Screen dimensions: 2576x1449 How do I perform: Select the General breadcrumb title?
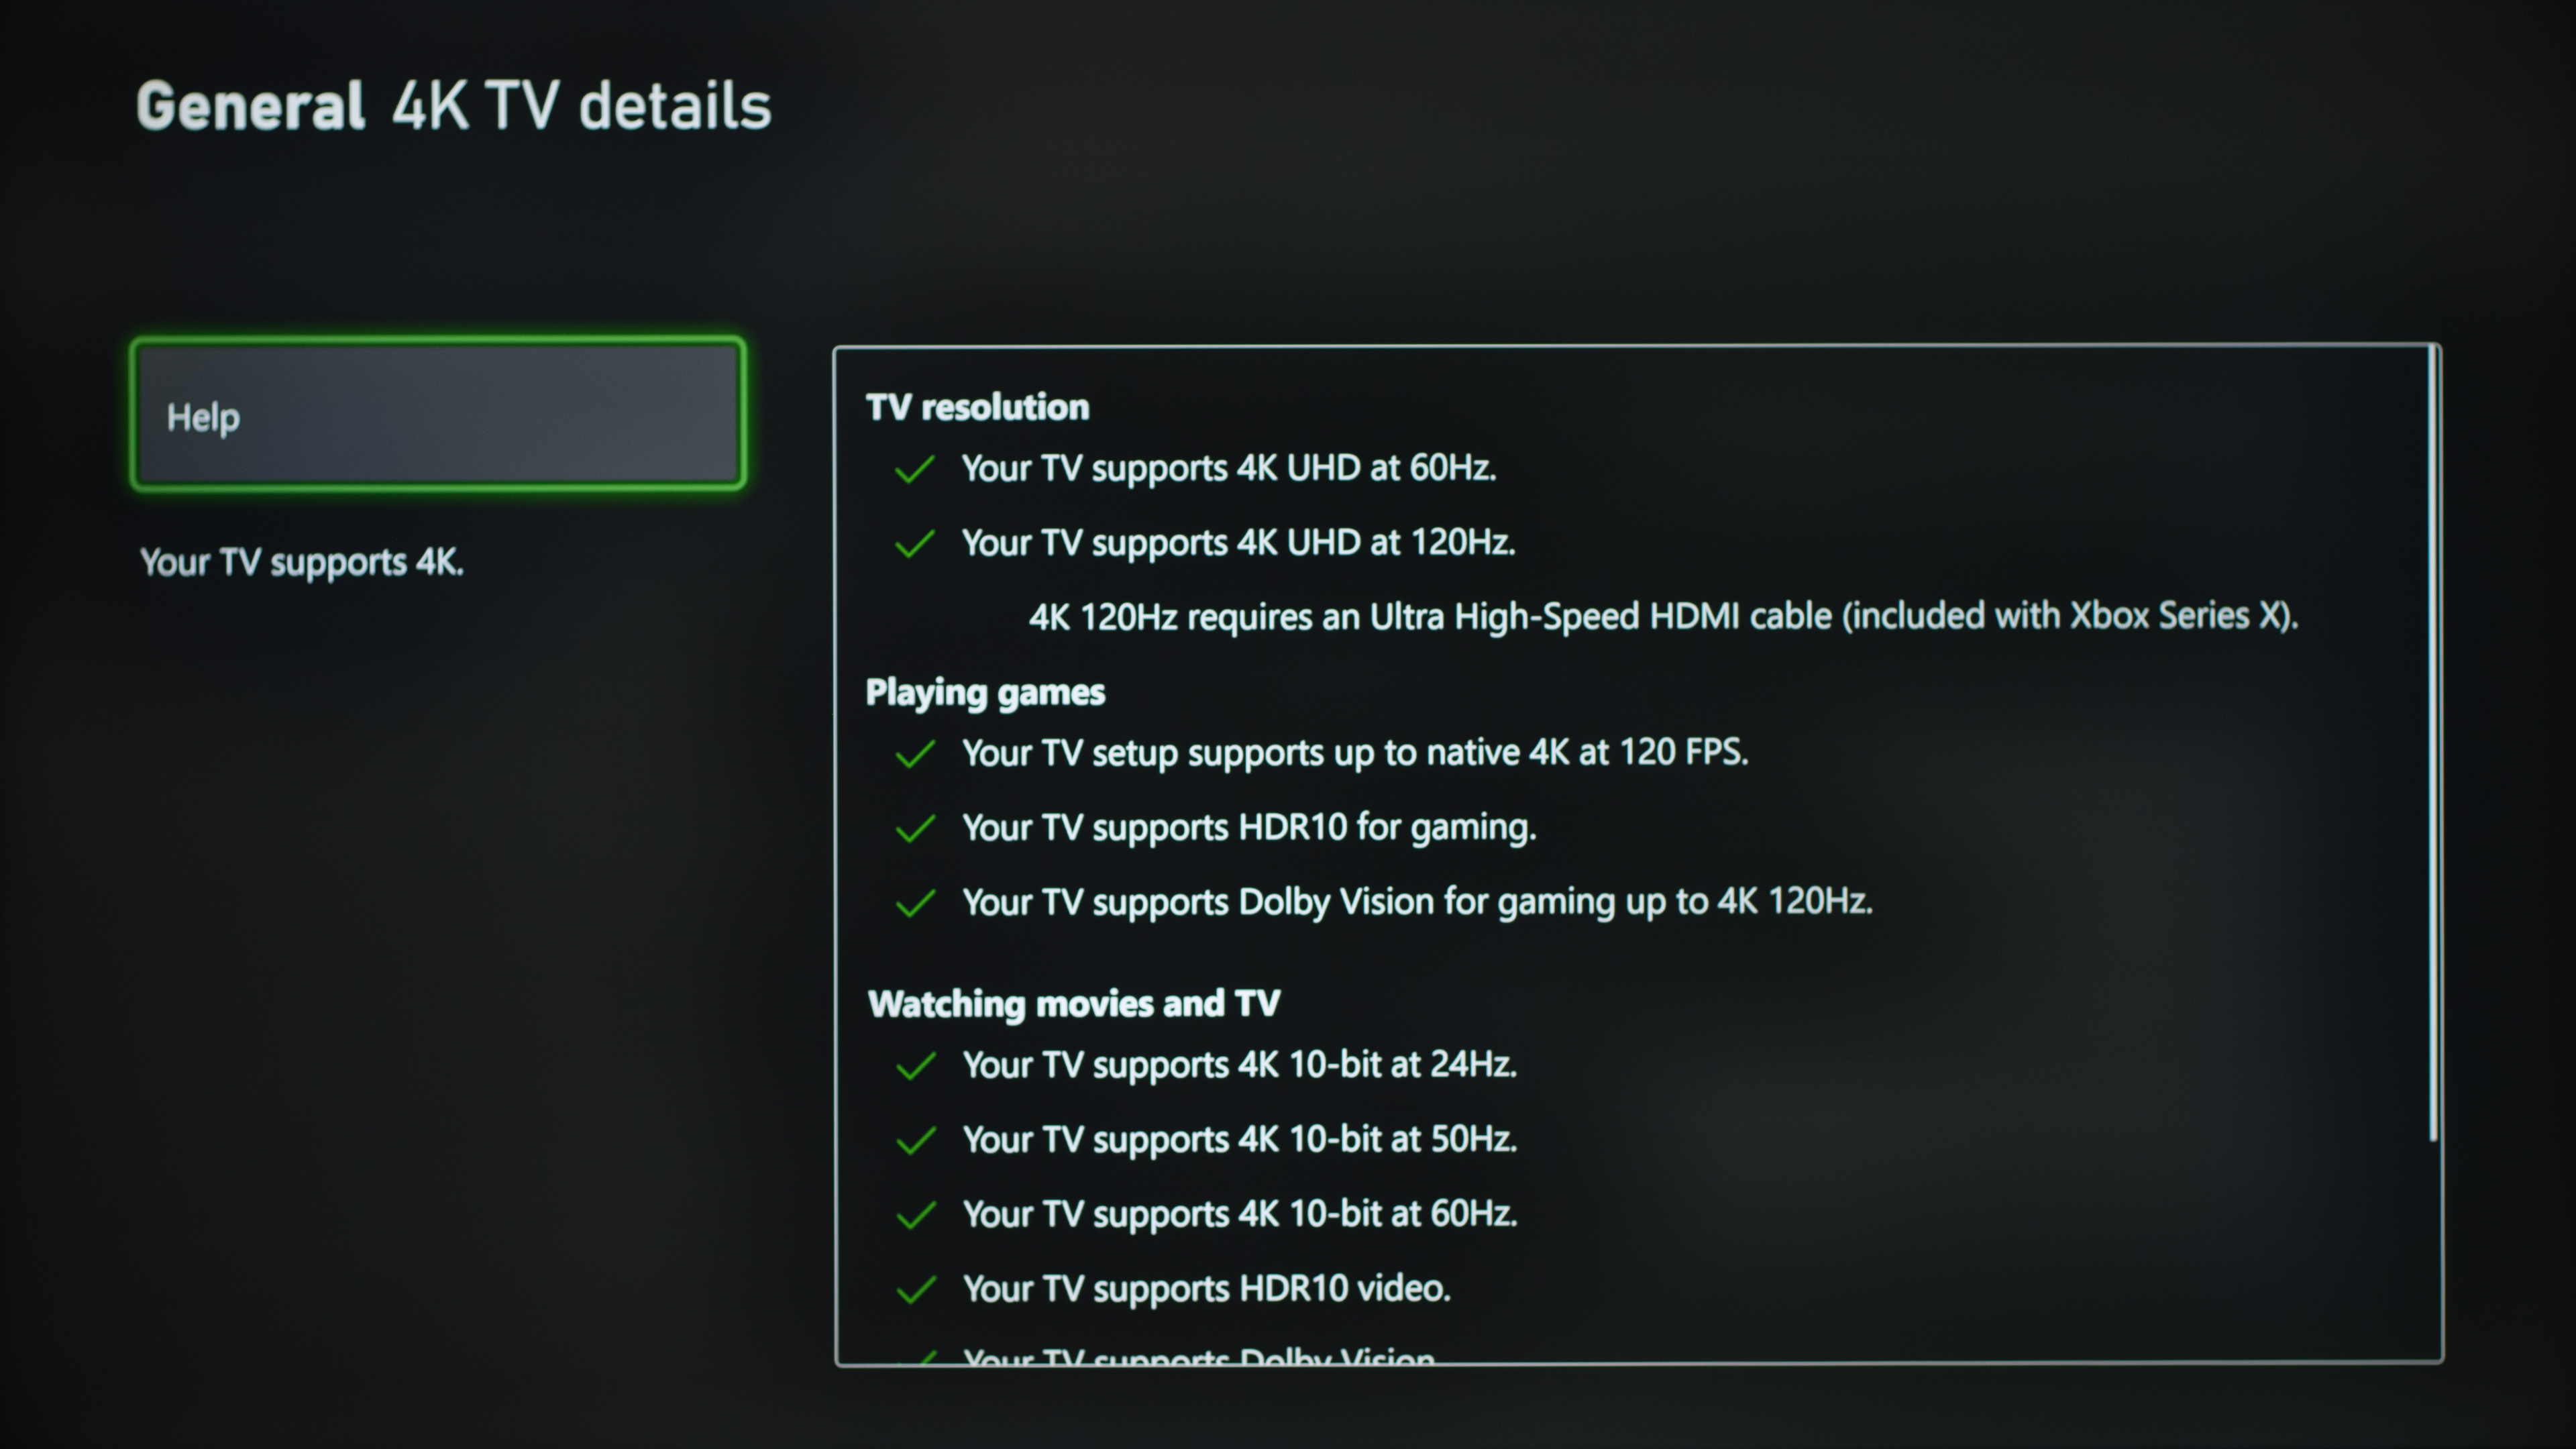[x=250, y=106]
